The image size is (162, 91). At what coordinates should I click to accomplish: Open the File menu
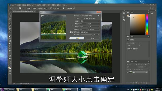[14, 5]
